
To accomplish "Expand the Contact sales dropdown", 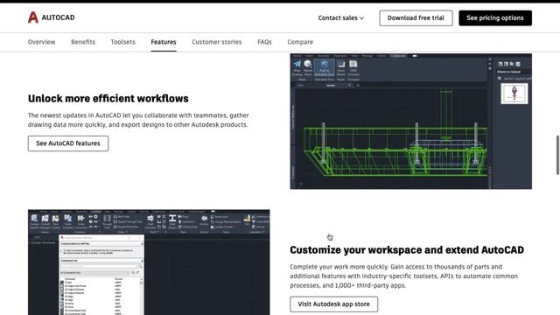I will [x=340, y=17].
